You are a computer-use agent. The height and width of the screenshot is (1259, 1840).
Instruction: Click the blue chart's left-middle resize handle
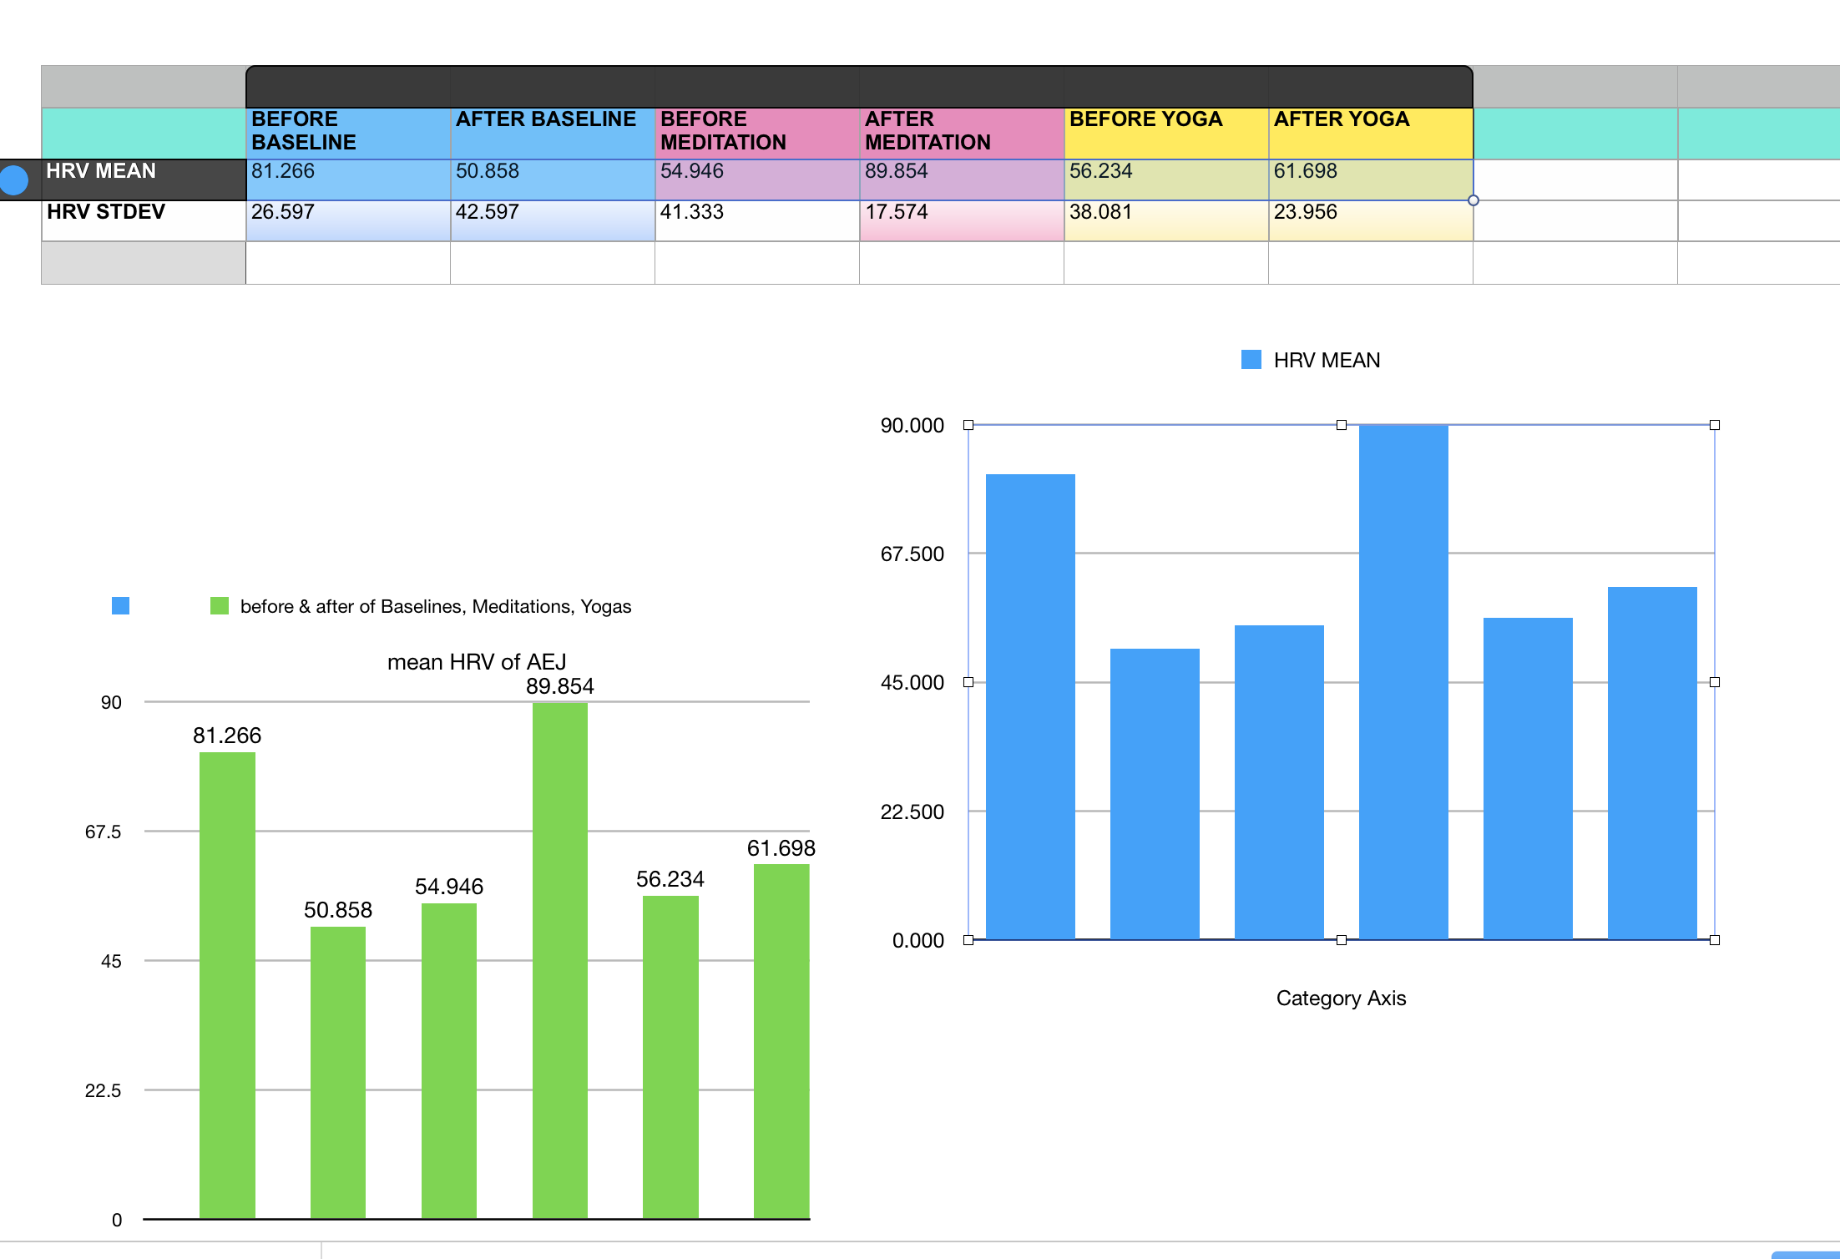[x=968, y=682]
